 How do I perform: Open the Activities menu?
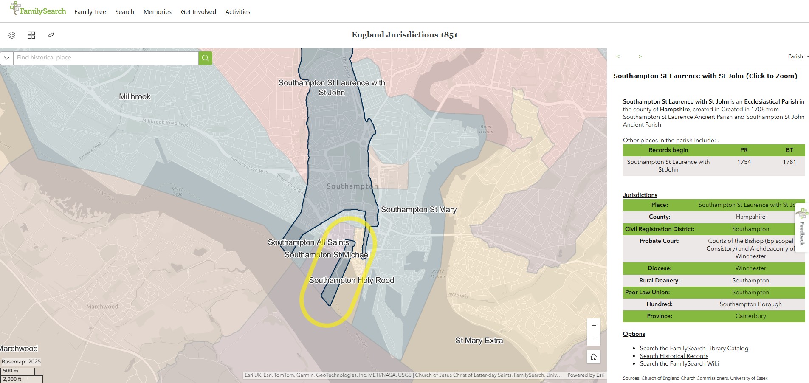pyautogui.click(x=238, y=12)
